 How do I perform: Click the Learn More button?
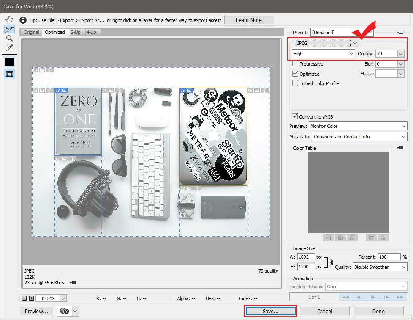coord(249,20)
